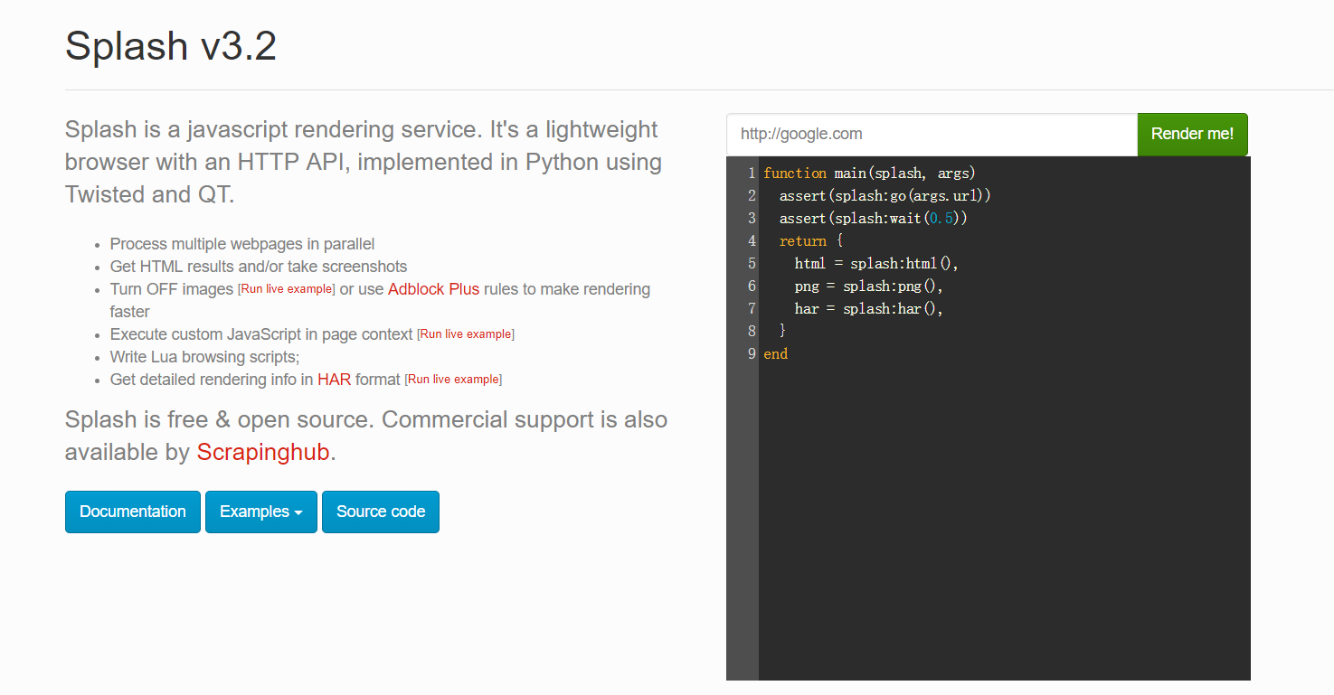
Task: Click line number 1 in editor gutter
Action: [752, 174]
